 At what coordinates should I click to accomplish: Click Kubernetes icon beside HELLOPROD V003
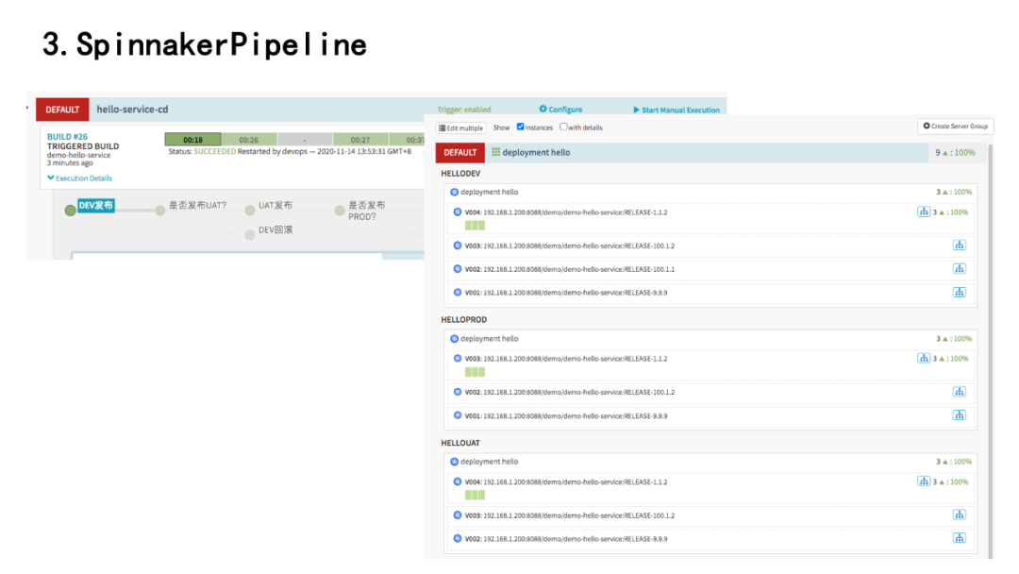coord(458,358)
